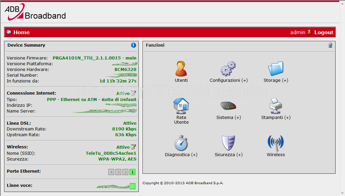345x196 pixels.
Task: Open the Diagnostica stopwatch icon
Action: pyautogui.click(x=181, y=143)
